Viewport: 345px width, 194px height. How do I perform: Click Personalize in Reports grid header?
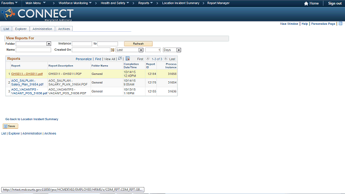[84, 59]
